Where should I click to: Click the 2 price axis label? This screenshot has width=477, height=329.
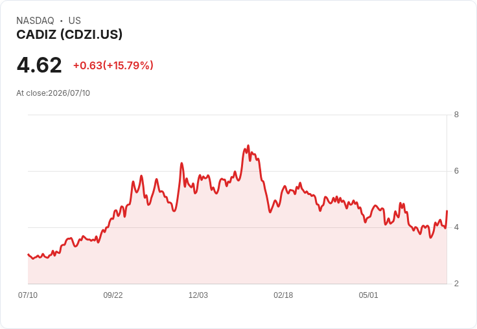456,284
